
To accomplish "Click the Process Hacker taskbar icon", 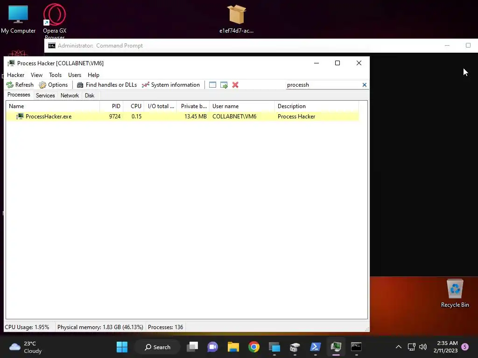I will click(336, 347).
